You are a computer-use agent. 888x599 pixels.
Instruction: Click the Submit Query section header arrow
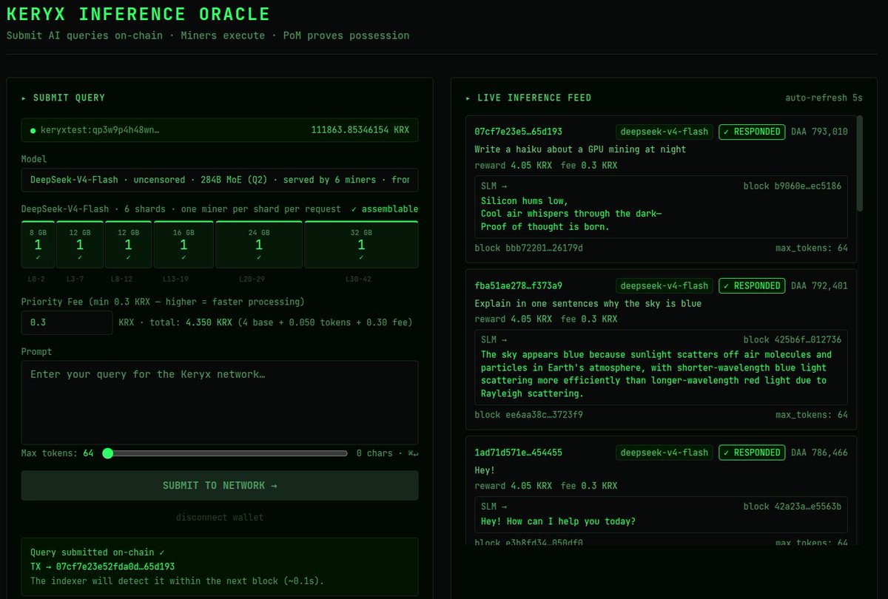click(x=24, y=98)
